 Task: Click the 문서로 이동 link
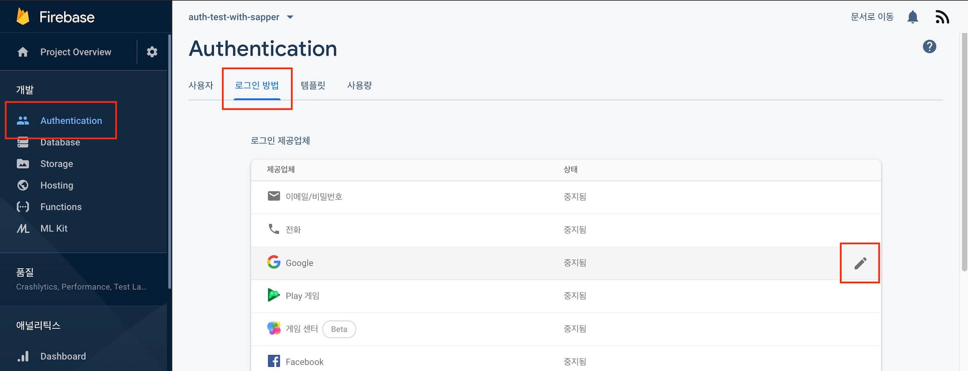(x=872, y=17)
